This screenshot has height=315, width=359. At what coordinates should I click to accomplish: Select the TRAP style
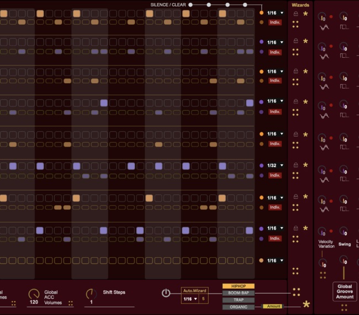[x=238, y=300]
